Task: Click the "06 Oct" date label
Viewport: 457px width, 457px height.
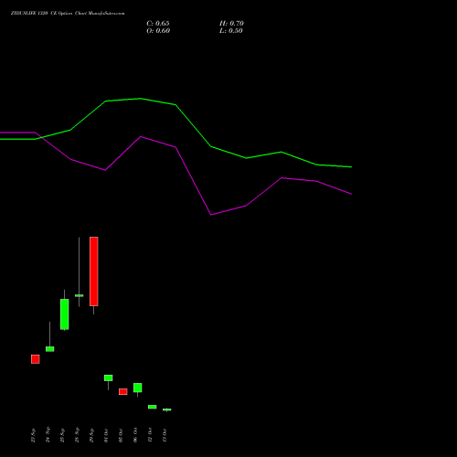Action: pyautogui.click(x=135, y=435)
